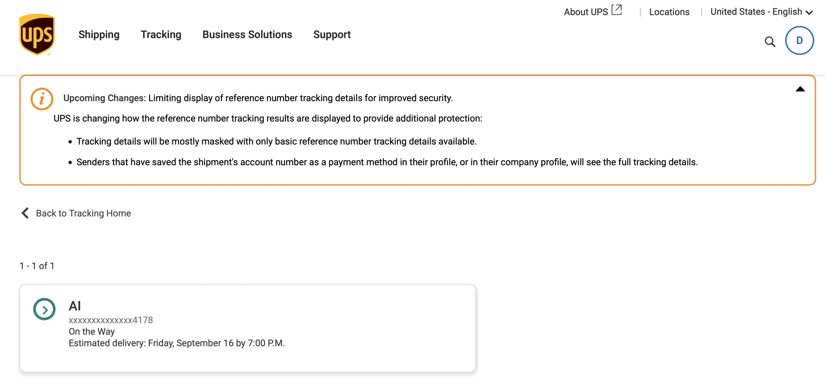This screenshot has width=825, height=383.
Task: Open the search magnifier icon
Action: click(770, 42)
